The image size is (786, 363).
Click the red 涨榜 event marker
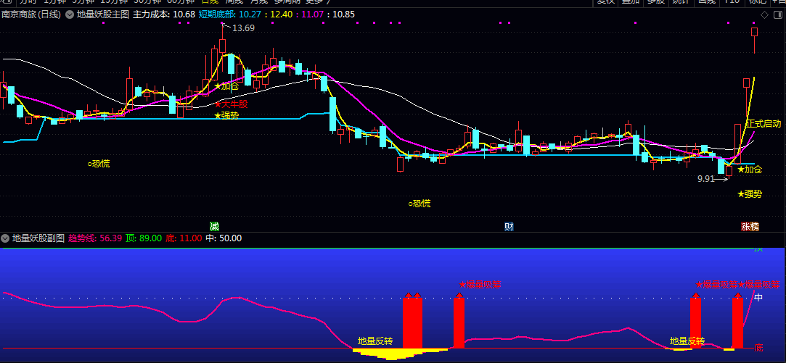(x=750, y=226)
